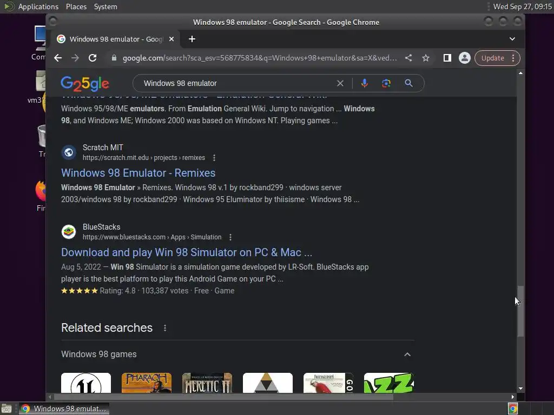Click the Scratch MIT site name

click(103, 148)
